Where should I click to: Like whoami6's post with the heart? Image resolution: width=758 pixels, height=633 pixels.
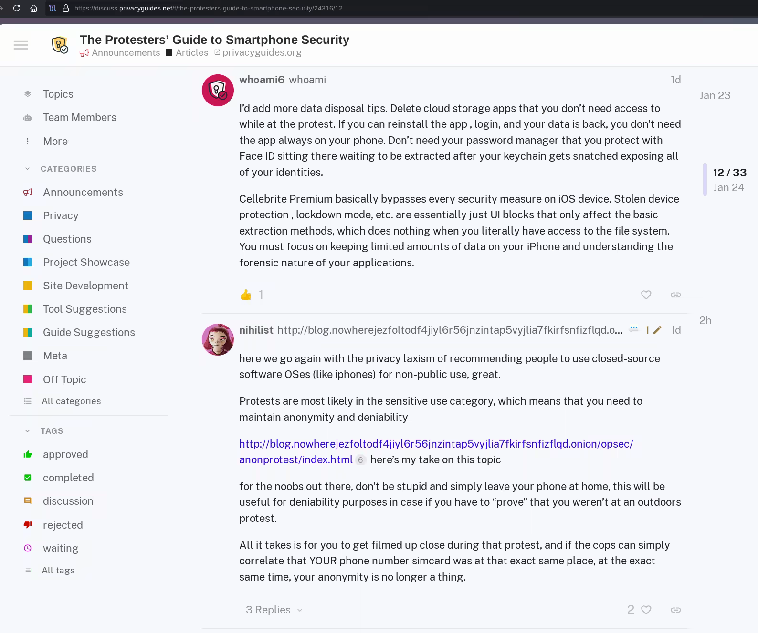pos(646,295)
